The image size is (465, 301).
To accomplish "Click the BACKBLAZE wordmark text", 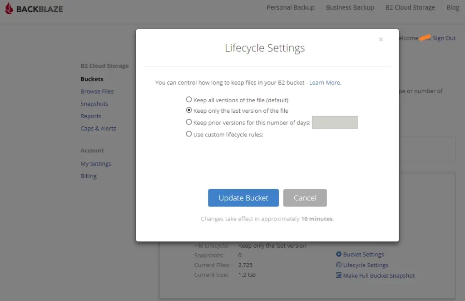I will pos(40,9).
